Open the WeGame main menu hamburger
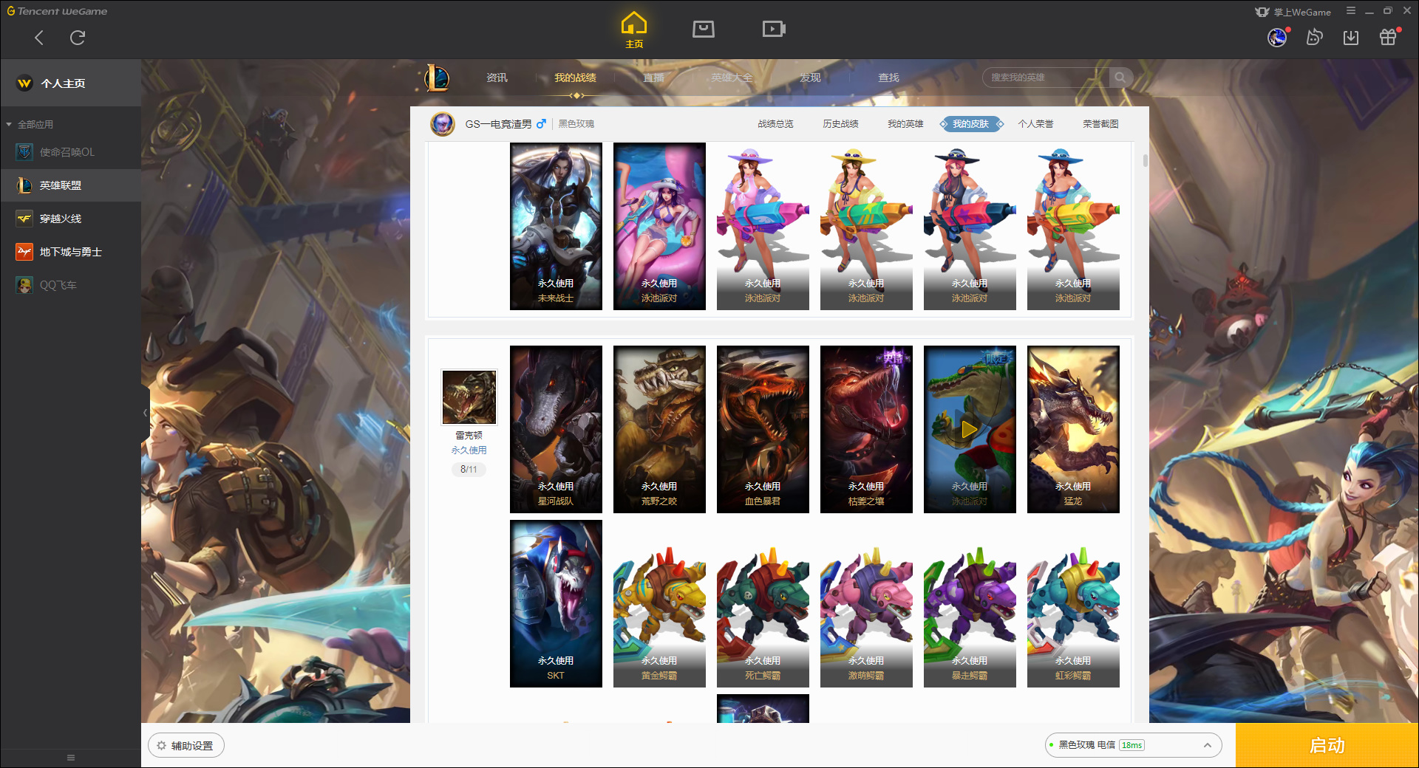Viewport: 1419px width, 768px height. tap(1351, 11)
